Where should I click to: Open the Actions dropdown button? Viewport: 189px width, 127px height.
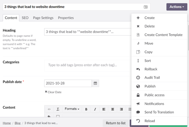(x=177, y=7)
